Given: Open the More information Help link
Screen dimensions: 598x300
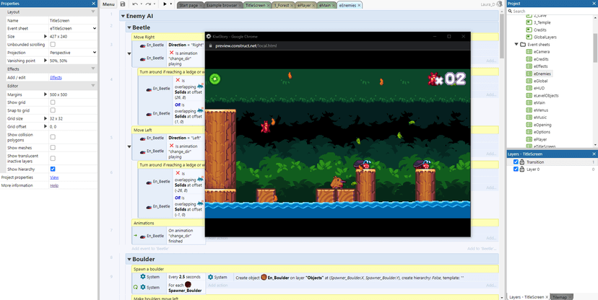Looking at the screenshot, I should click(54, 185).
